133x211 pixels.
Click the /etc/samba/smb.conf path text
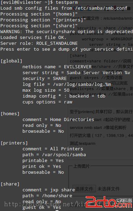point(102,8)
